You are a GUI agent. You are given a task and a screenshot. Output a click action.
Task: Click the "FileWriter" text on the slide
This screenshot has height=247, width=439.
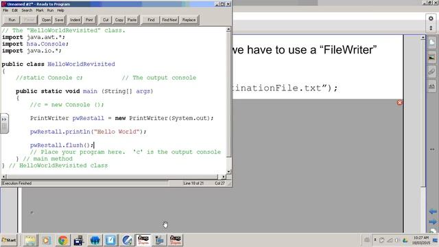[348, 50]
